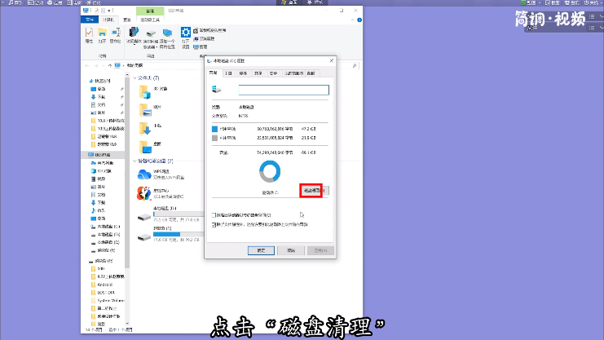This screenshot has width=604, height=340.
Task: Click the Open settings gear icon
Action: pyautogui.click(x=185, y=33)
